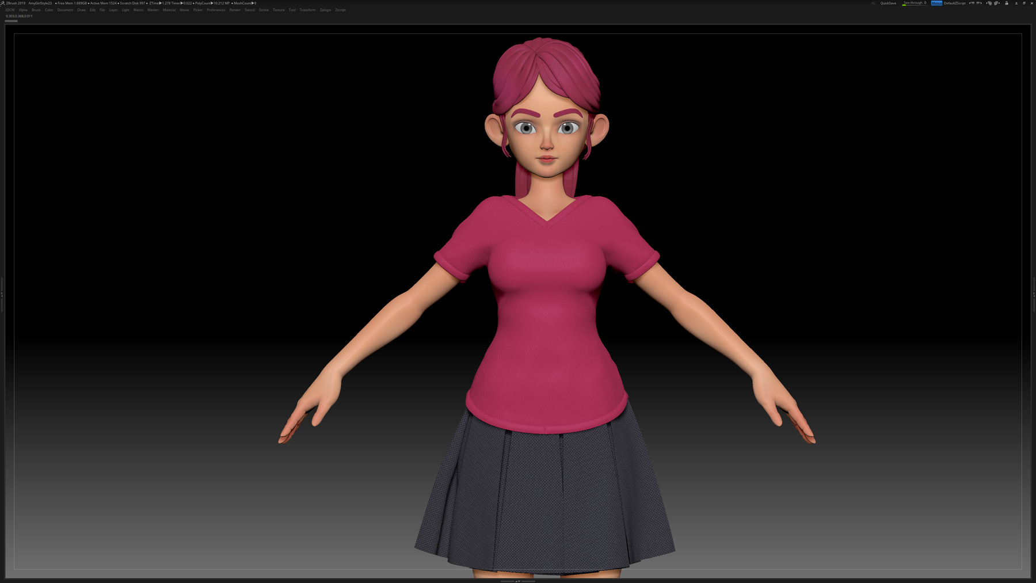Click the Actual Size 'z' icon
1036x583 pixels.
click(x=1016, y=3)
